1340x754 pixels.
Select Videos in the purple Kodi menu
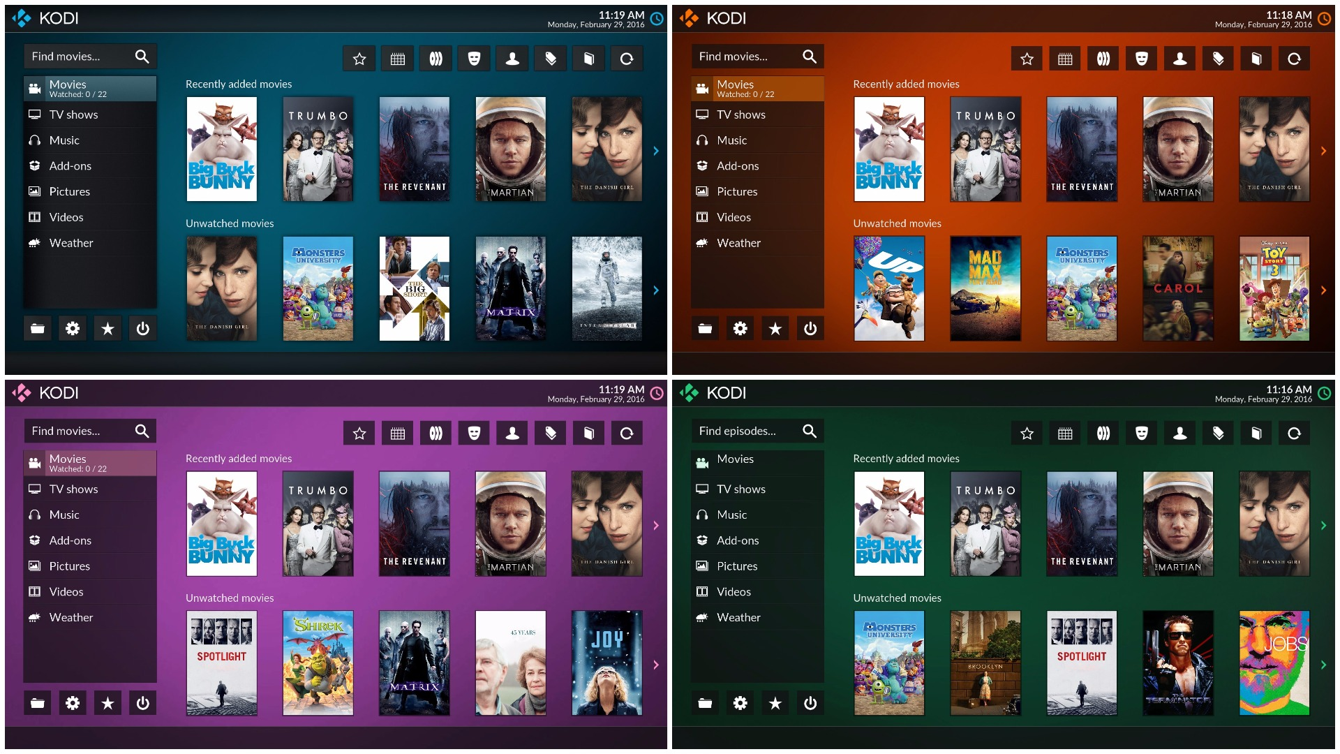click(x=90, y=592)
